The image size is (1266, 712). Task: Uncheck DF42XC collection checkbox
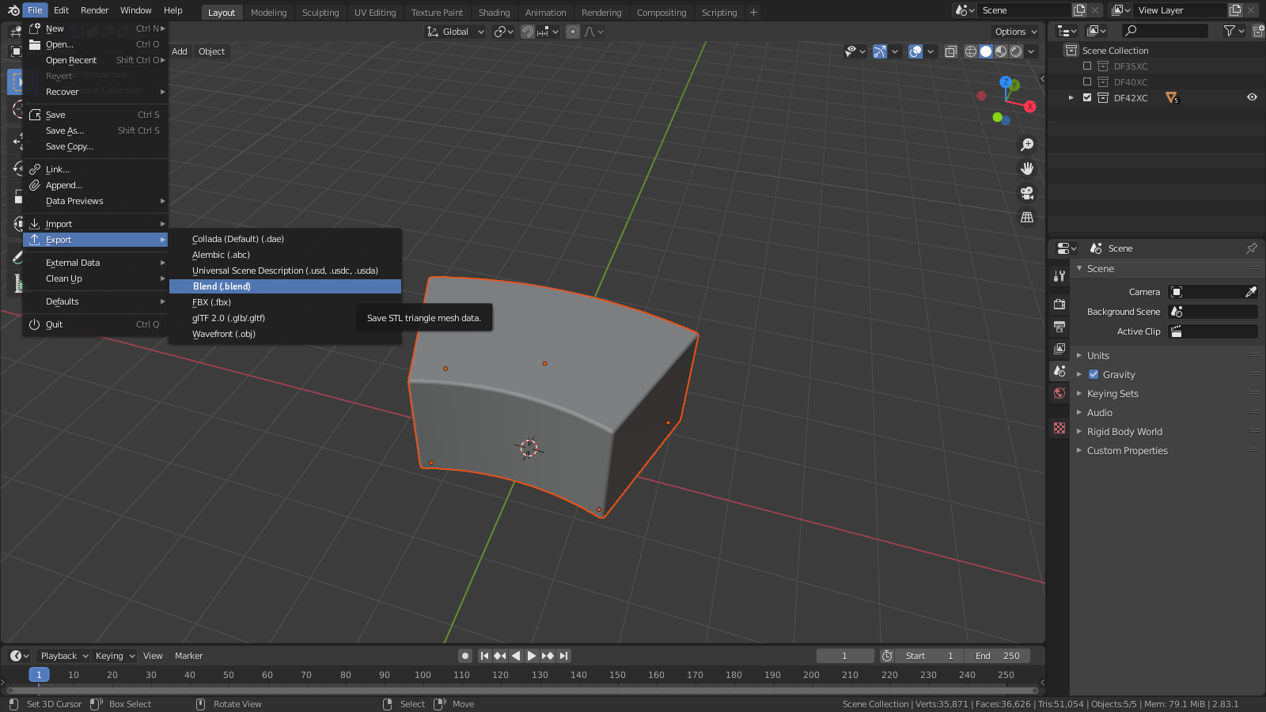(x=1087, y=97)
